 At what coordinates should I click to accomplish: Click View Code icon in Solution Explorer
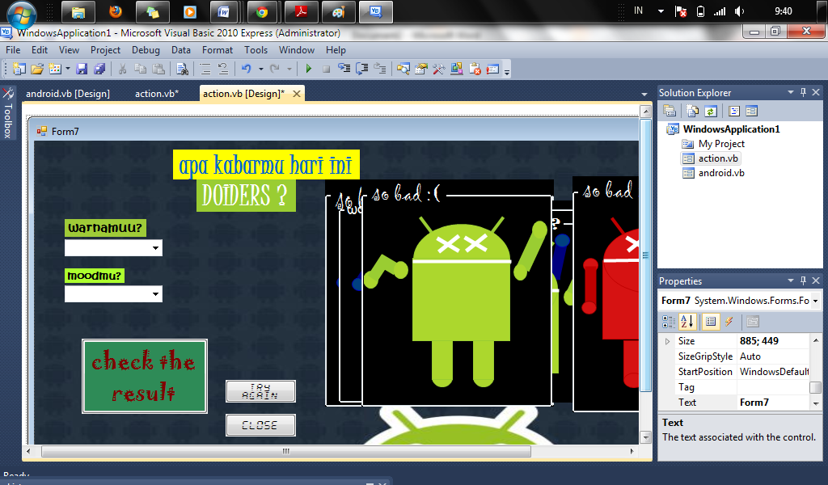(734, 111)
